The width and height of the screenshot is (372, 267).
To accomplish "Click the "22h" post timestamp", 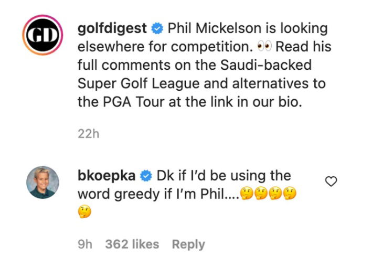I will (88, 134).
